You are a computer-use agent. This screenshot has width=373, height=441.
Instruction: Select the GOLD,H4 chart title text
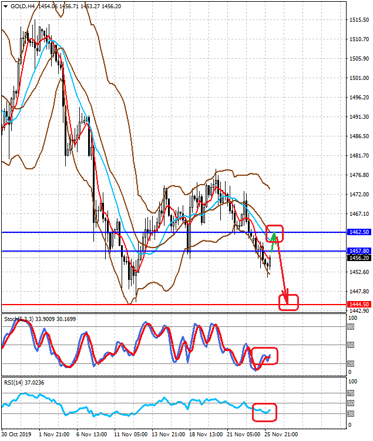pyautogui.click(x=22, y=6)
